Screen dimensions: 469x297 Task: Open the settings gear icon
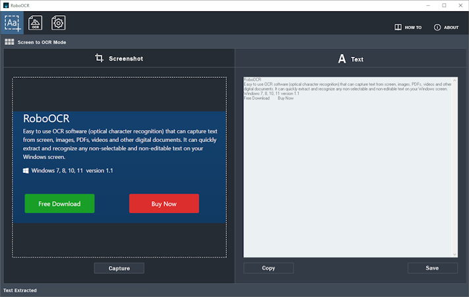[x=58, y=22]
